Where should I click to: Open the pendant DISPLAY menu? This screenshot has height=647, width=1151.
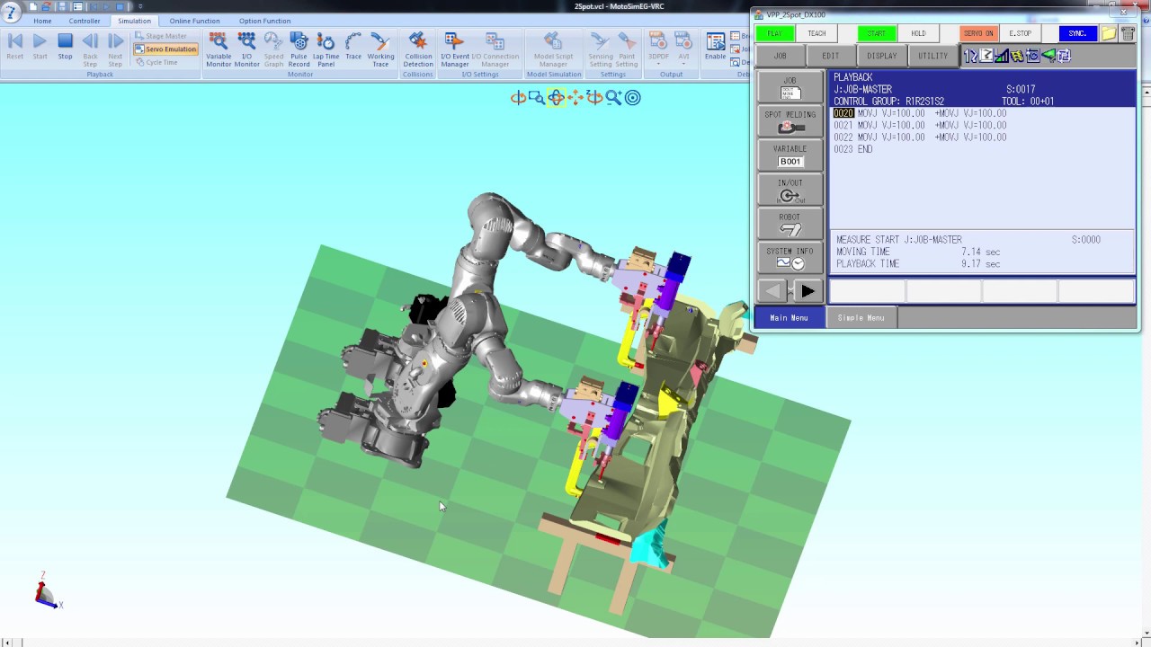(x=882, y=56)
